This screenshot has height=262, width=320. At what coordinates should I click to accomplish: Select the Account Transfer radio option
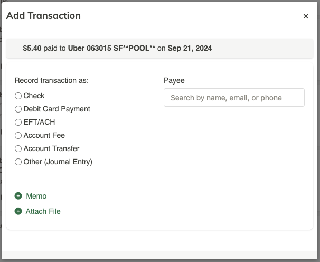(x=18, y=148)
